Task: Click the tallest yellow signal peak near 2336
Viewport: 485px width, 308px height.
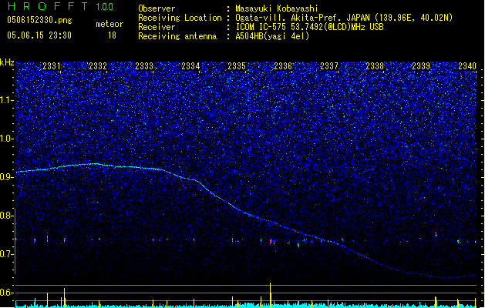Action: pos(271,295)
